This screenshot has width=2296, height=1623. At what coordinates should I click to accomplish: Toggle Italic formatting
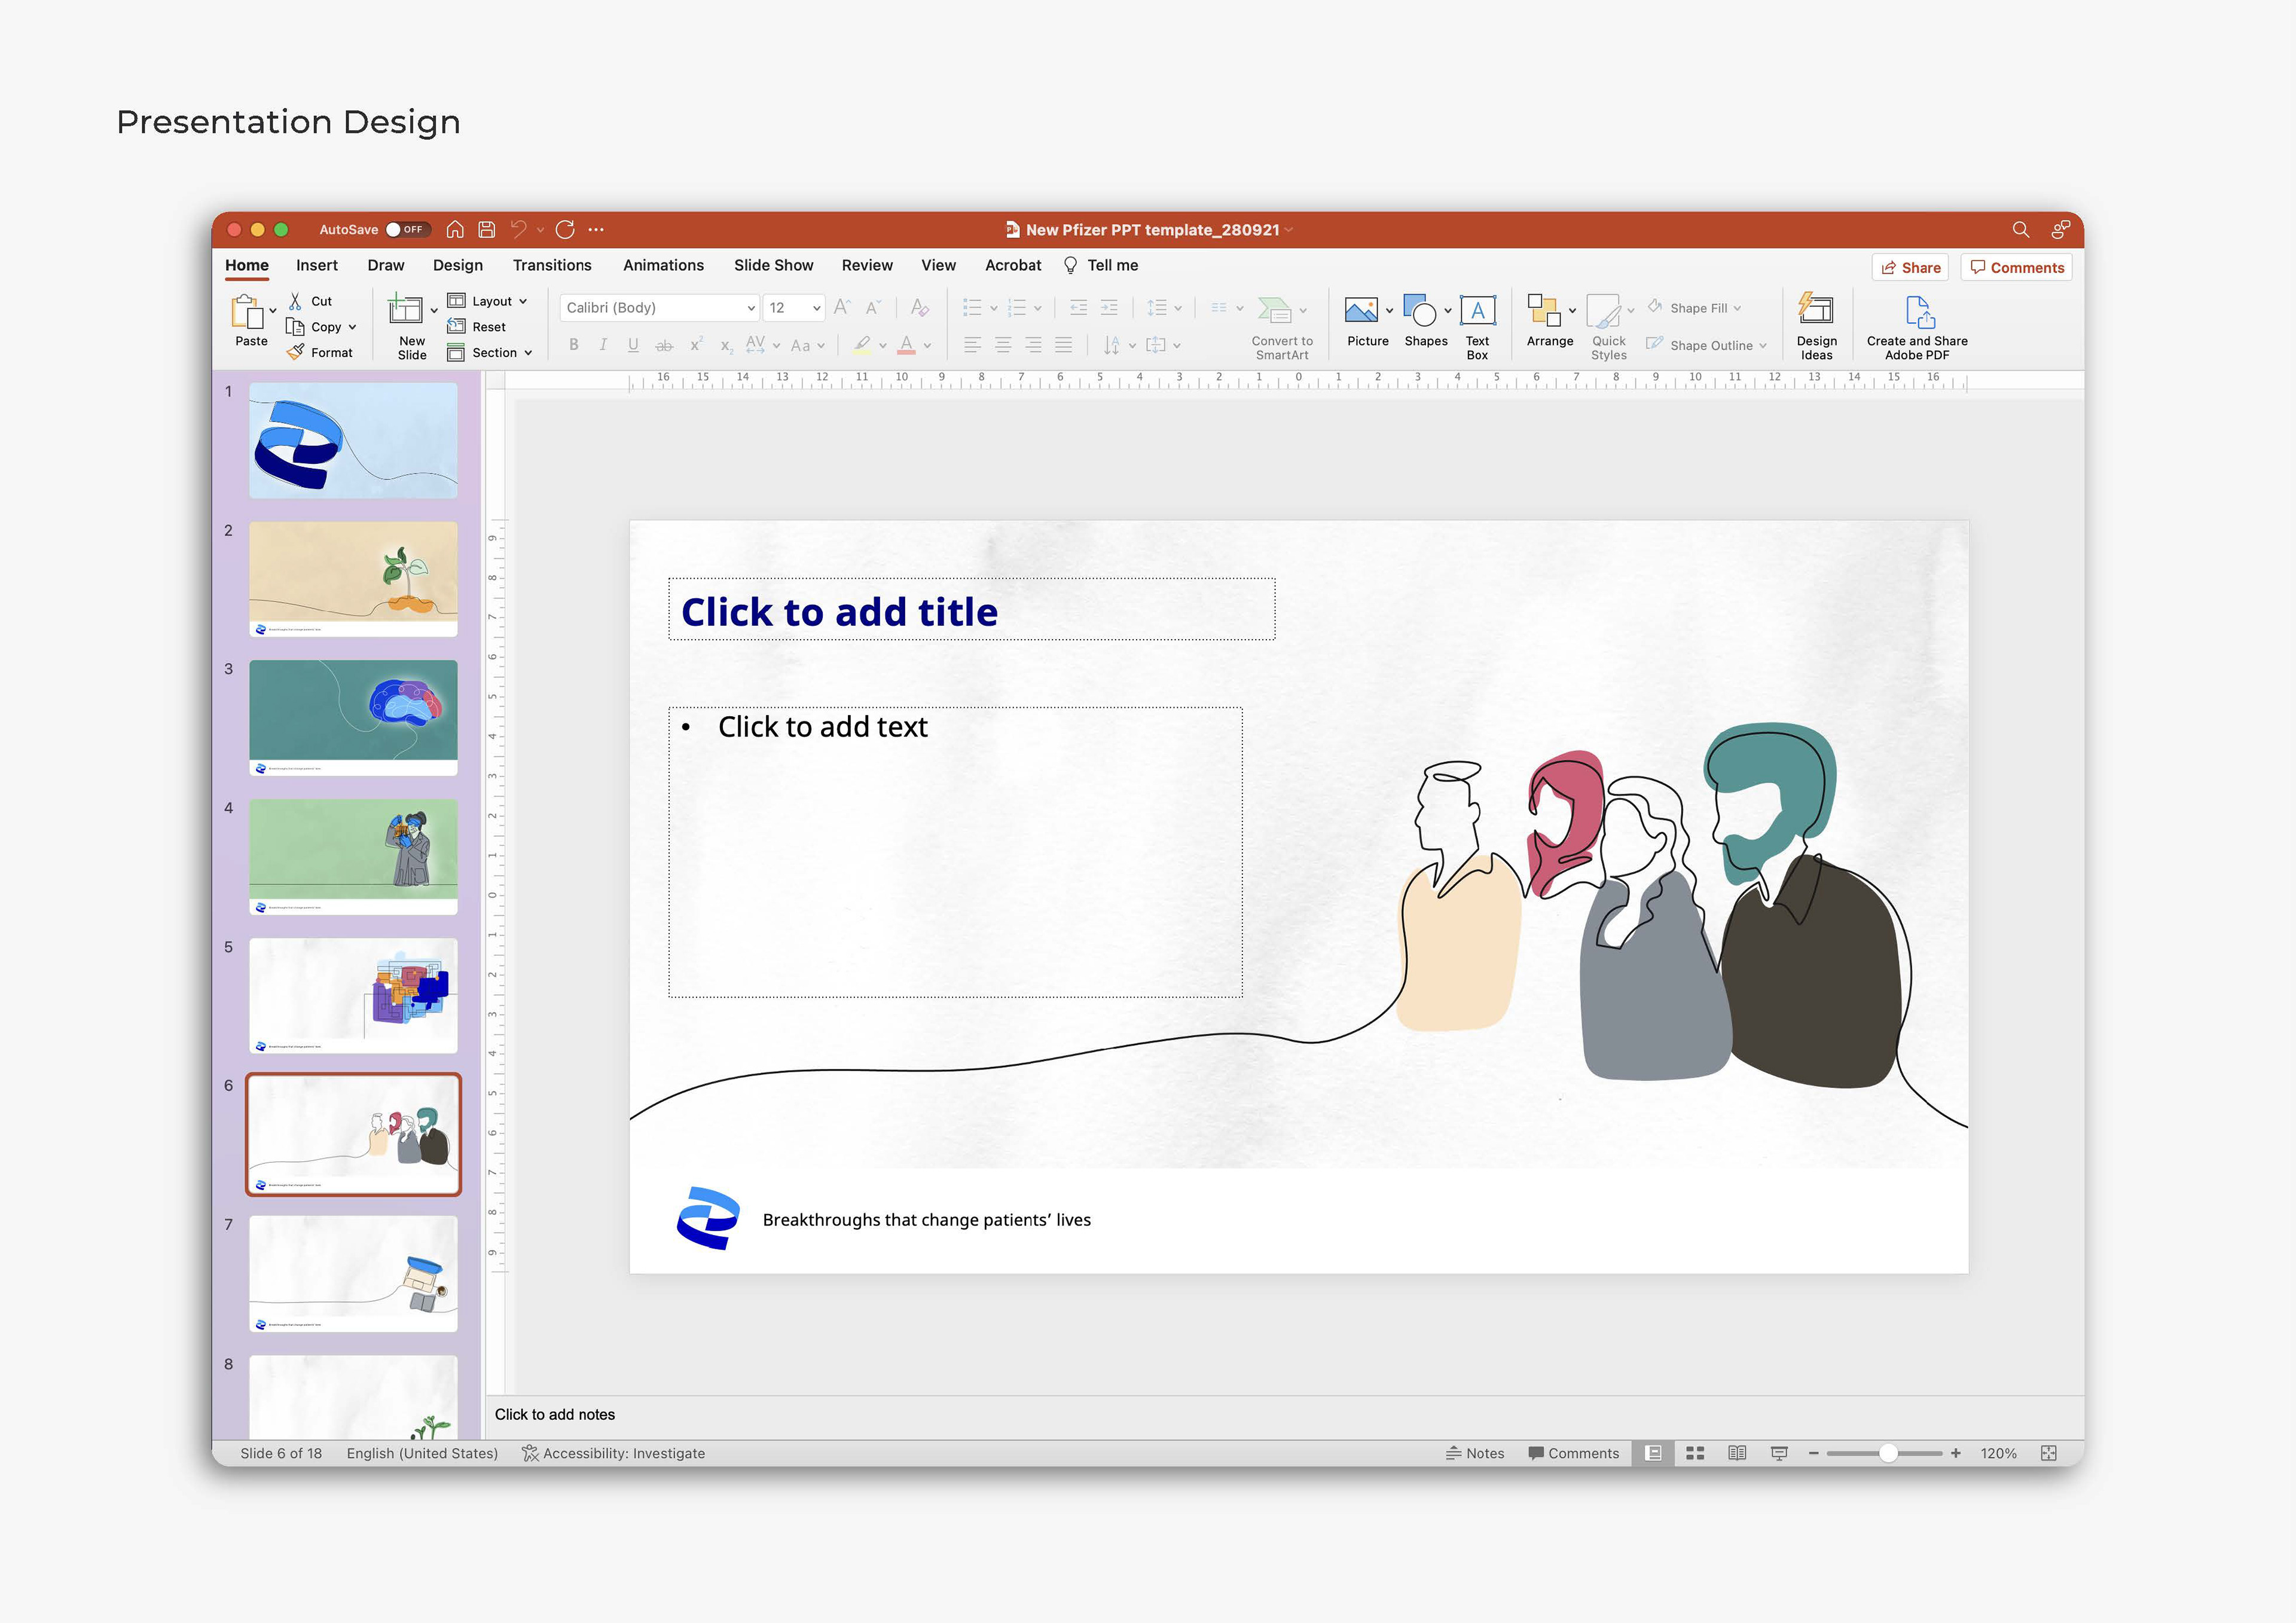[x=603, y=345]
